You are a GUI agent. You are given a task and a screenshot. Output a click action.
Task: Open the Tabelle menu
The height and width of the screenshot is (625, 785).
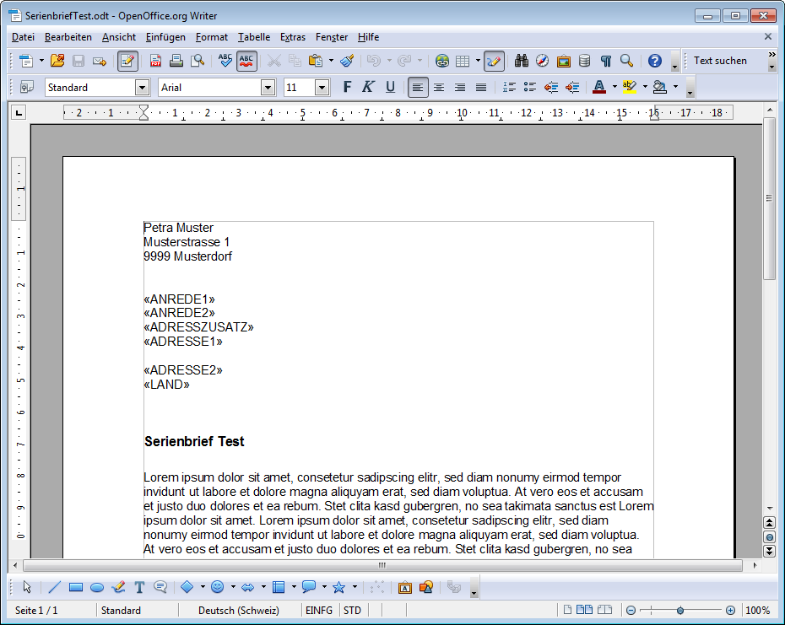pos(254,37)
